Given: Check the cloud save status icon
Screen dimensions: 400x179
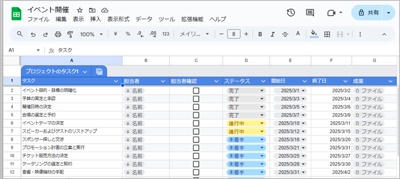Looking at the screenshot, I should click(x=105, y=10).
